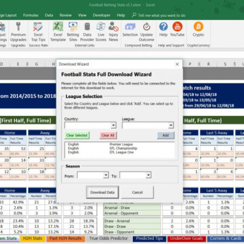
Task: Click the green Clear Selected button
Action: pyautogui.click(x=77, y=135)
